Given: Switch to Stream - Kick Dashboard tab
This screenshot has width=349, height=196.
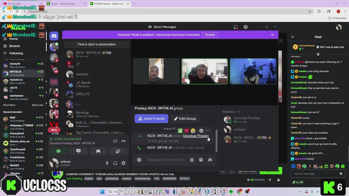Looking at the screenshot, I should 66,4.
